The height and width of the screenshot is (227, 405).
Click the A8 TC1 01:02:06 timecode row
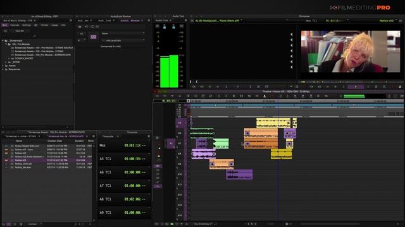124,199
